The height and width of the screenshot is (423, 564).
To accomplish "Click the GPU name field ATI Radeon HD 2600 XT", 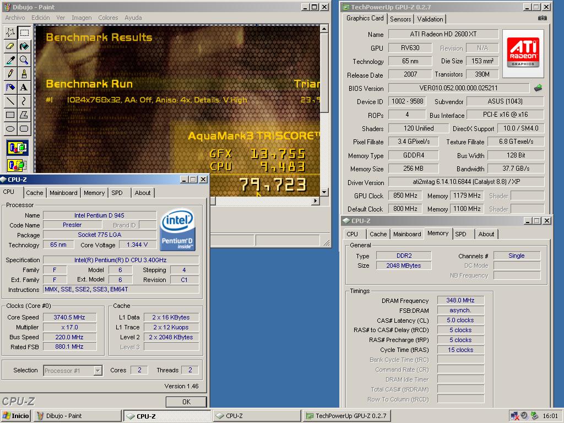I will coord(443,34).
